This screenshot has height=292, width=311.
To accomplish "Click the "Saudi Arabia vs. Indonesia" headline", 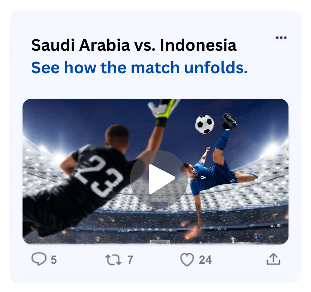I will 134,45.
